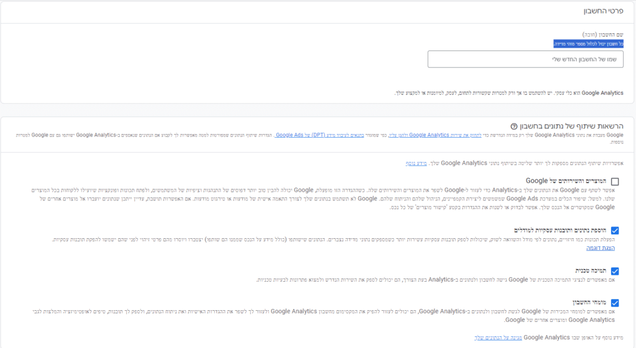This screenshot has width=636, height=348.
Task: Click the Google Analytics business-tool notice text
Action: pyautogui.click(x=509, y=93)
